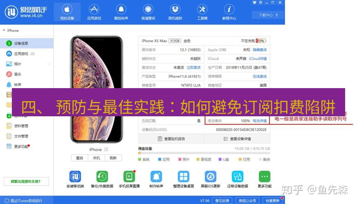The width and height of the screenshot is (357, 204).
Task: Open 更多功能 green shortcut icon
Action: click(x=264, y=176)
